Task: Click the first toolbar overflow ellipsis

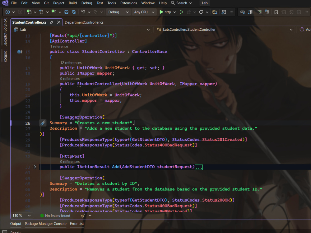Action: (x=231, y=12)
